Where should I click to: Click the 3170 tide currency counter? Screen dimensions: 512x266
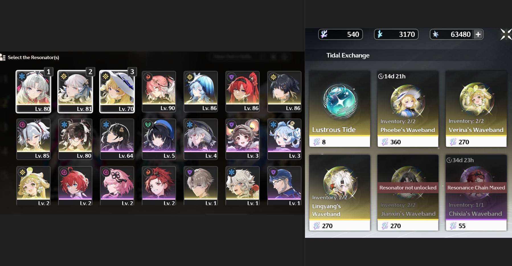(396, 34)
